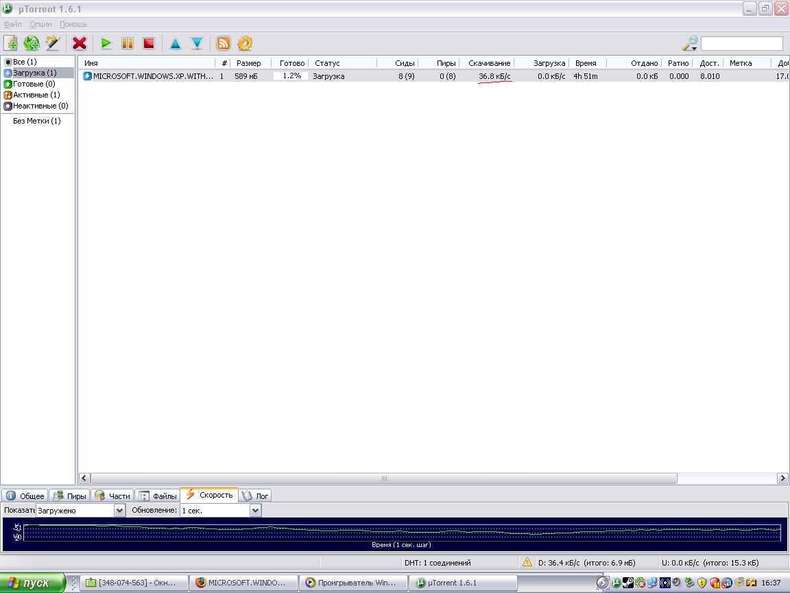
Task: Click the horizontal scrollbar of torrent list
Action: 384,478
